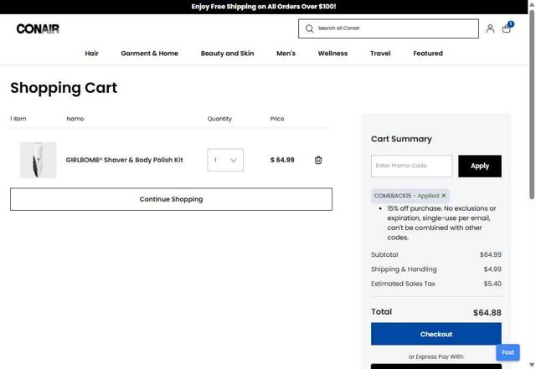This screenshot has height=369, width=536.
Task: Click the $ 64.99 item price
Action: pos(282,160)
